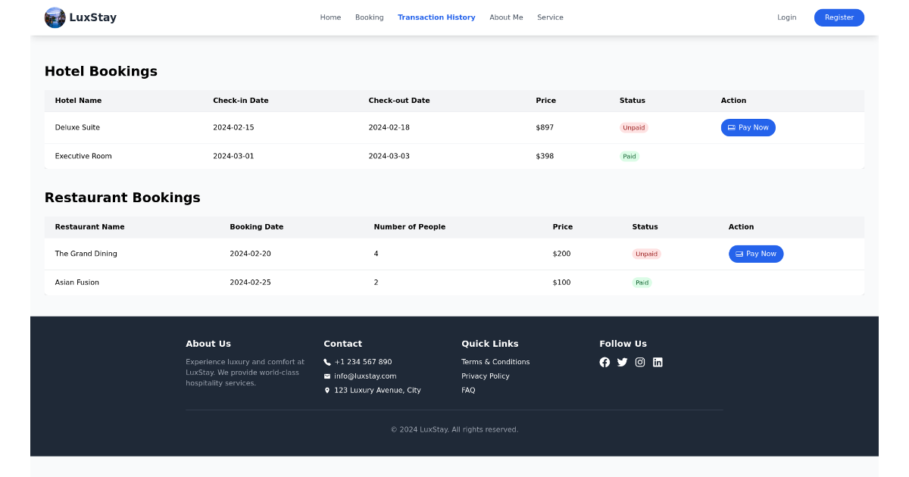Select the LinkedIn icon under Follow Us
Image resolution: width=909 pixels, height=477 pixels.
click(658, 362)
